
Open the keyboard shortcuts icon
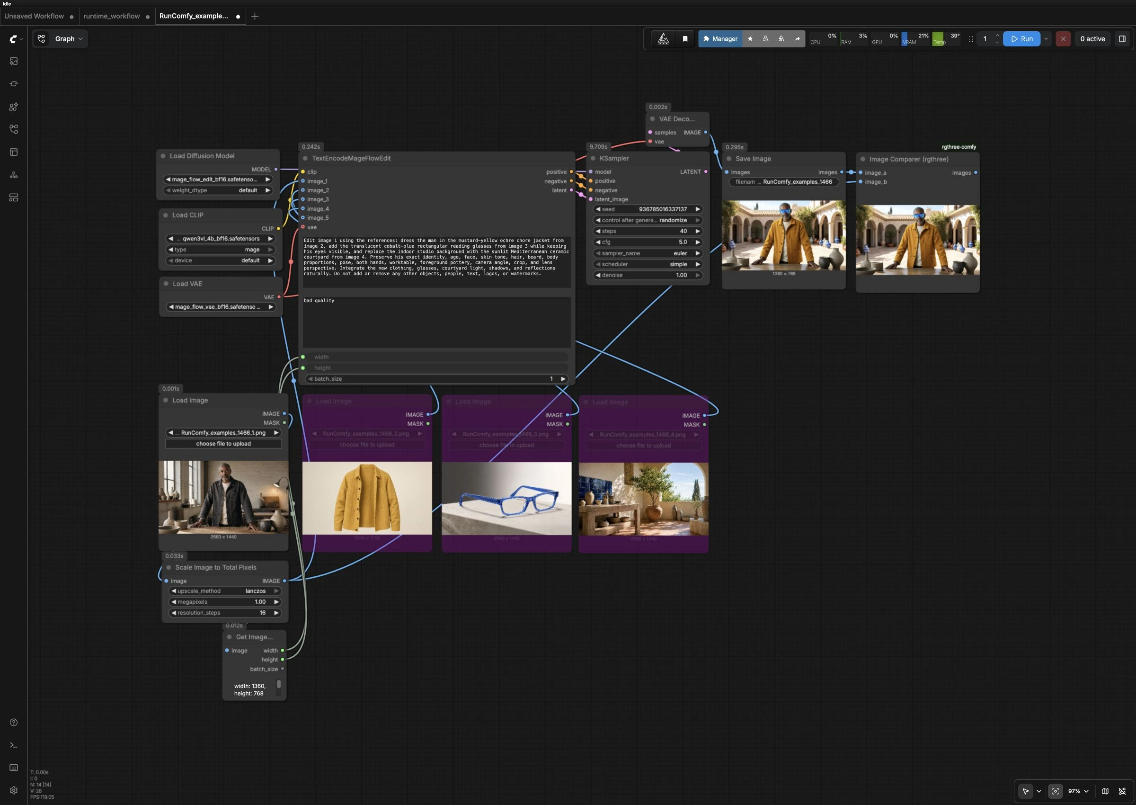coord(14,768)
